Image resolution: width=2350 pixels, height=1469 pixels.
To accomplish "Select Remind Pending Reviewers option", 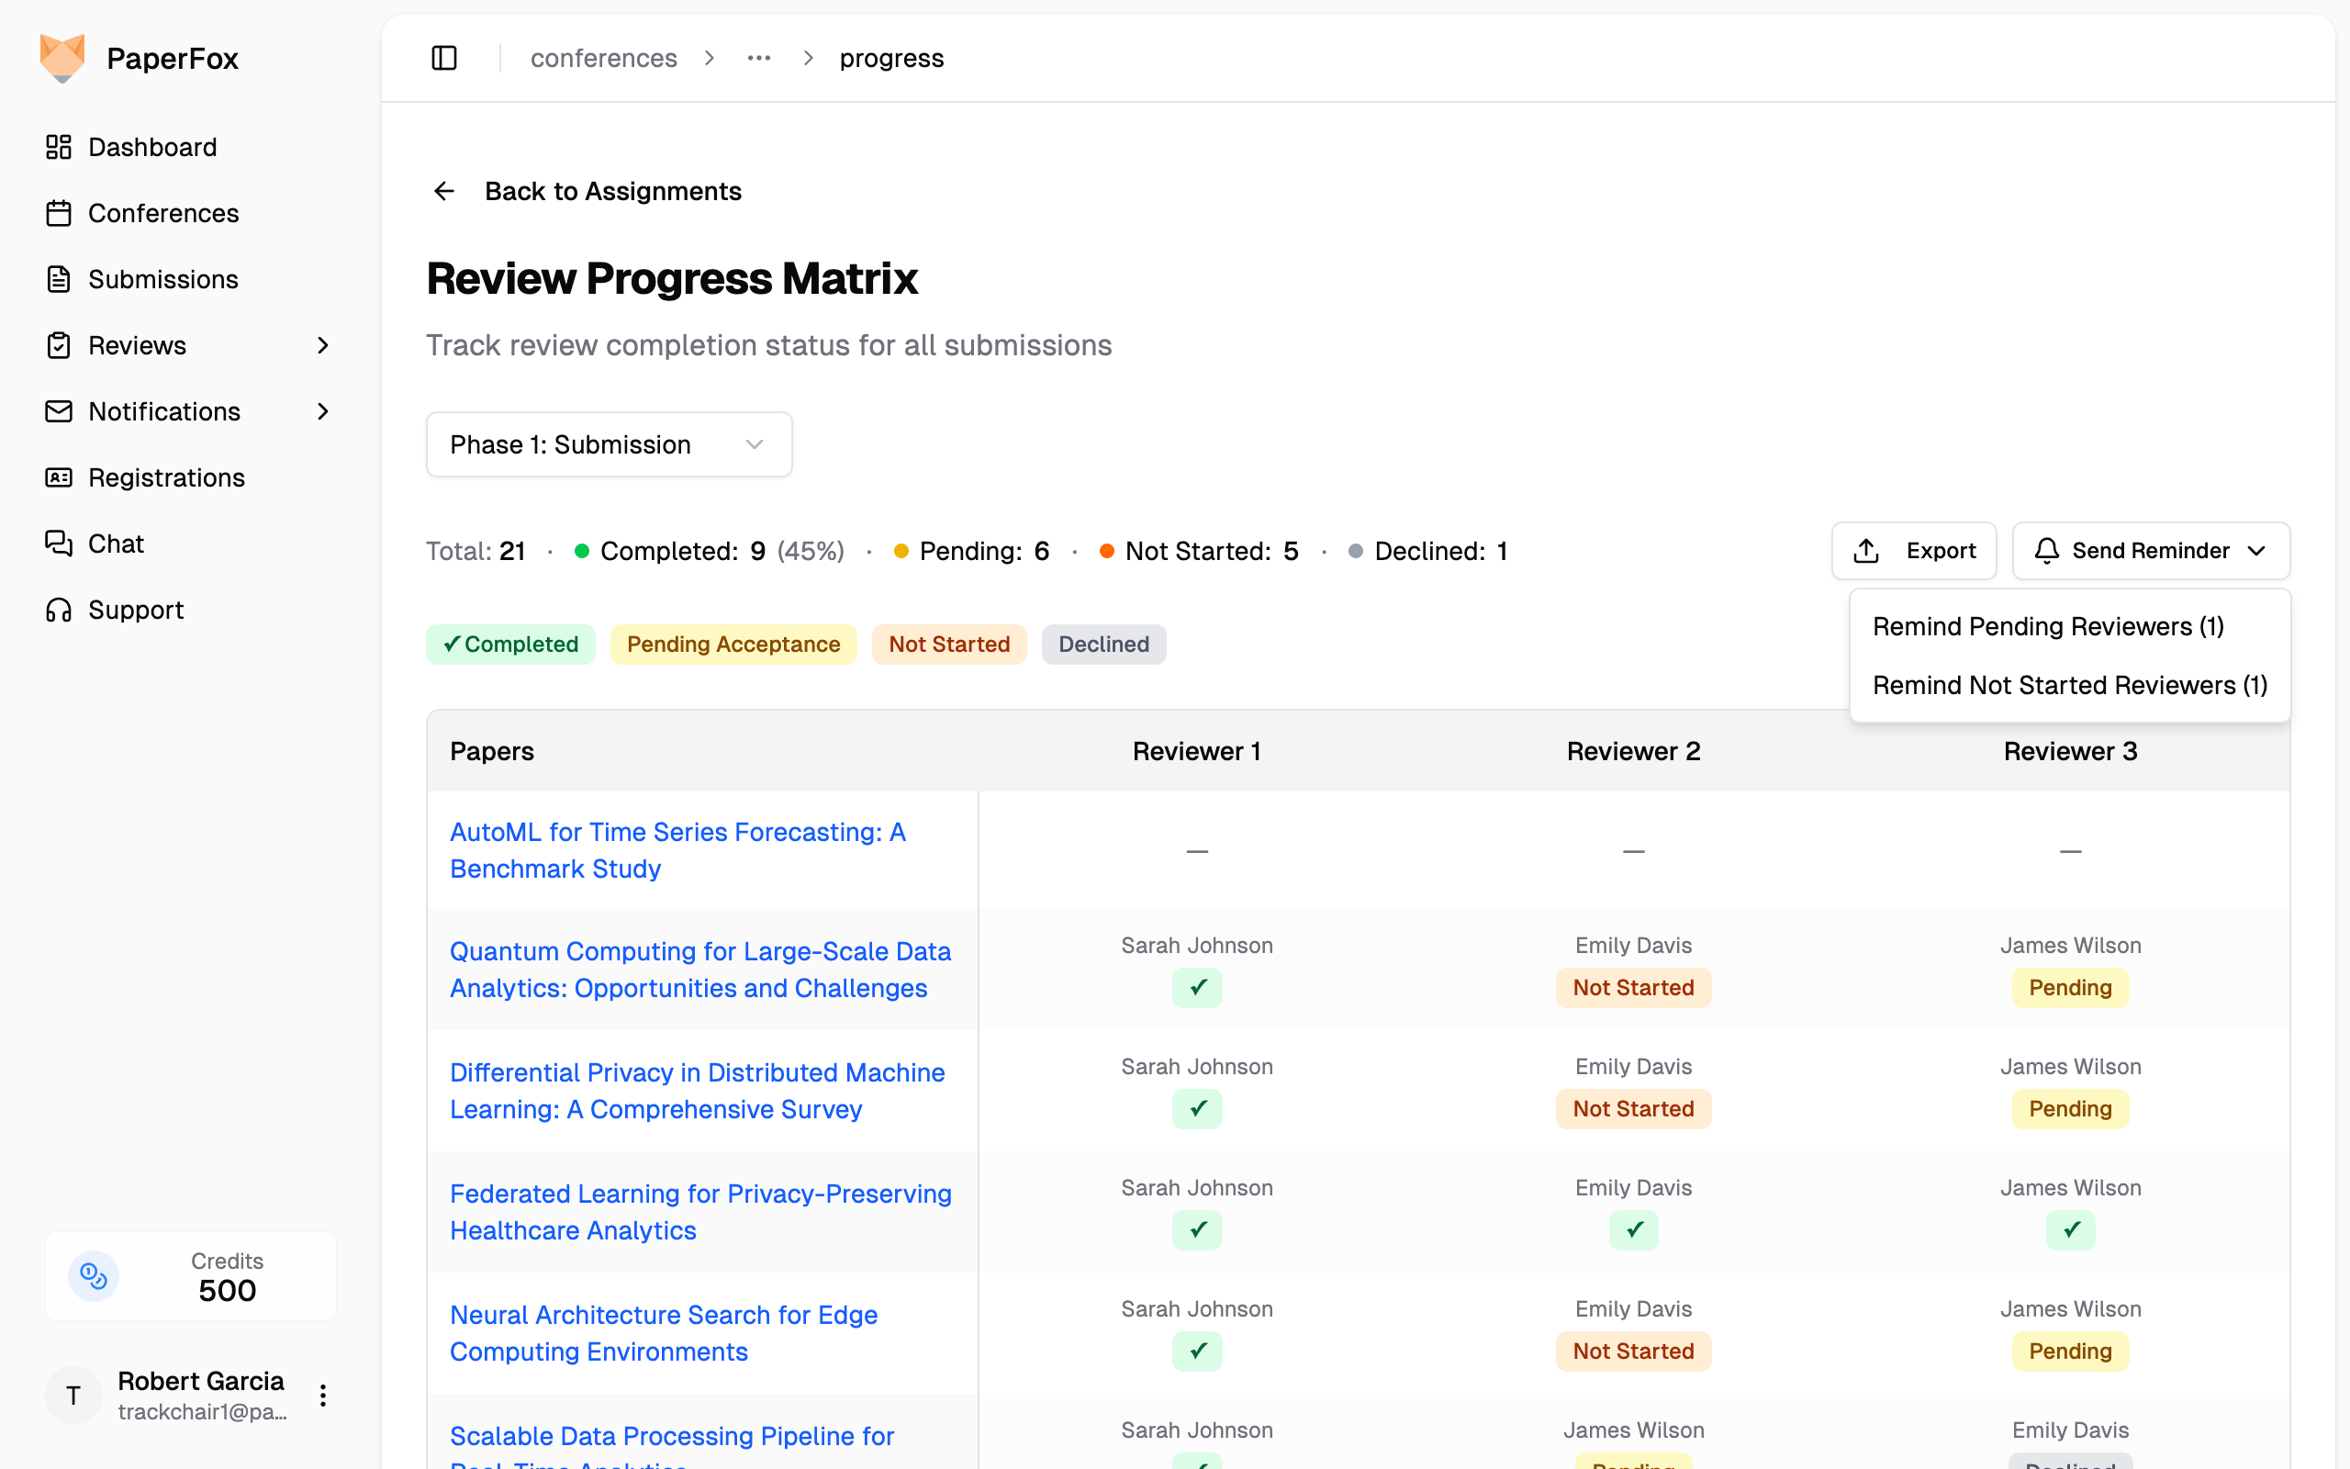I will pos(2047,627).
